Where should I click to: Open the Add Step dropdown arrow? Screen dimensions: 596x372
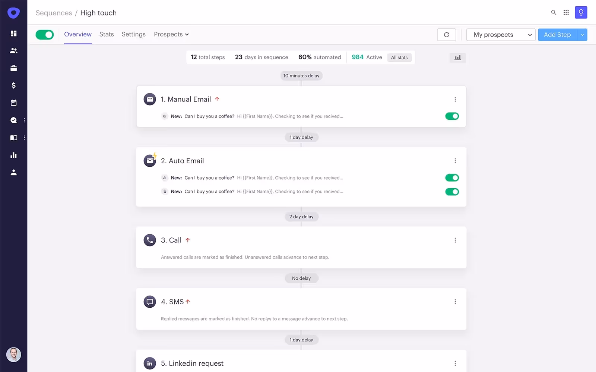point(582,35)
